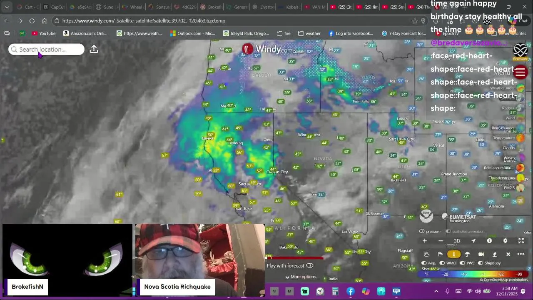Open the YouTube bookmark
The height and width of the screenshot is (300, 533).
(44, 33)
